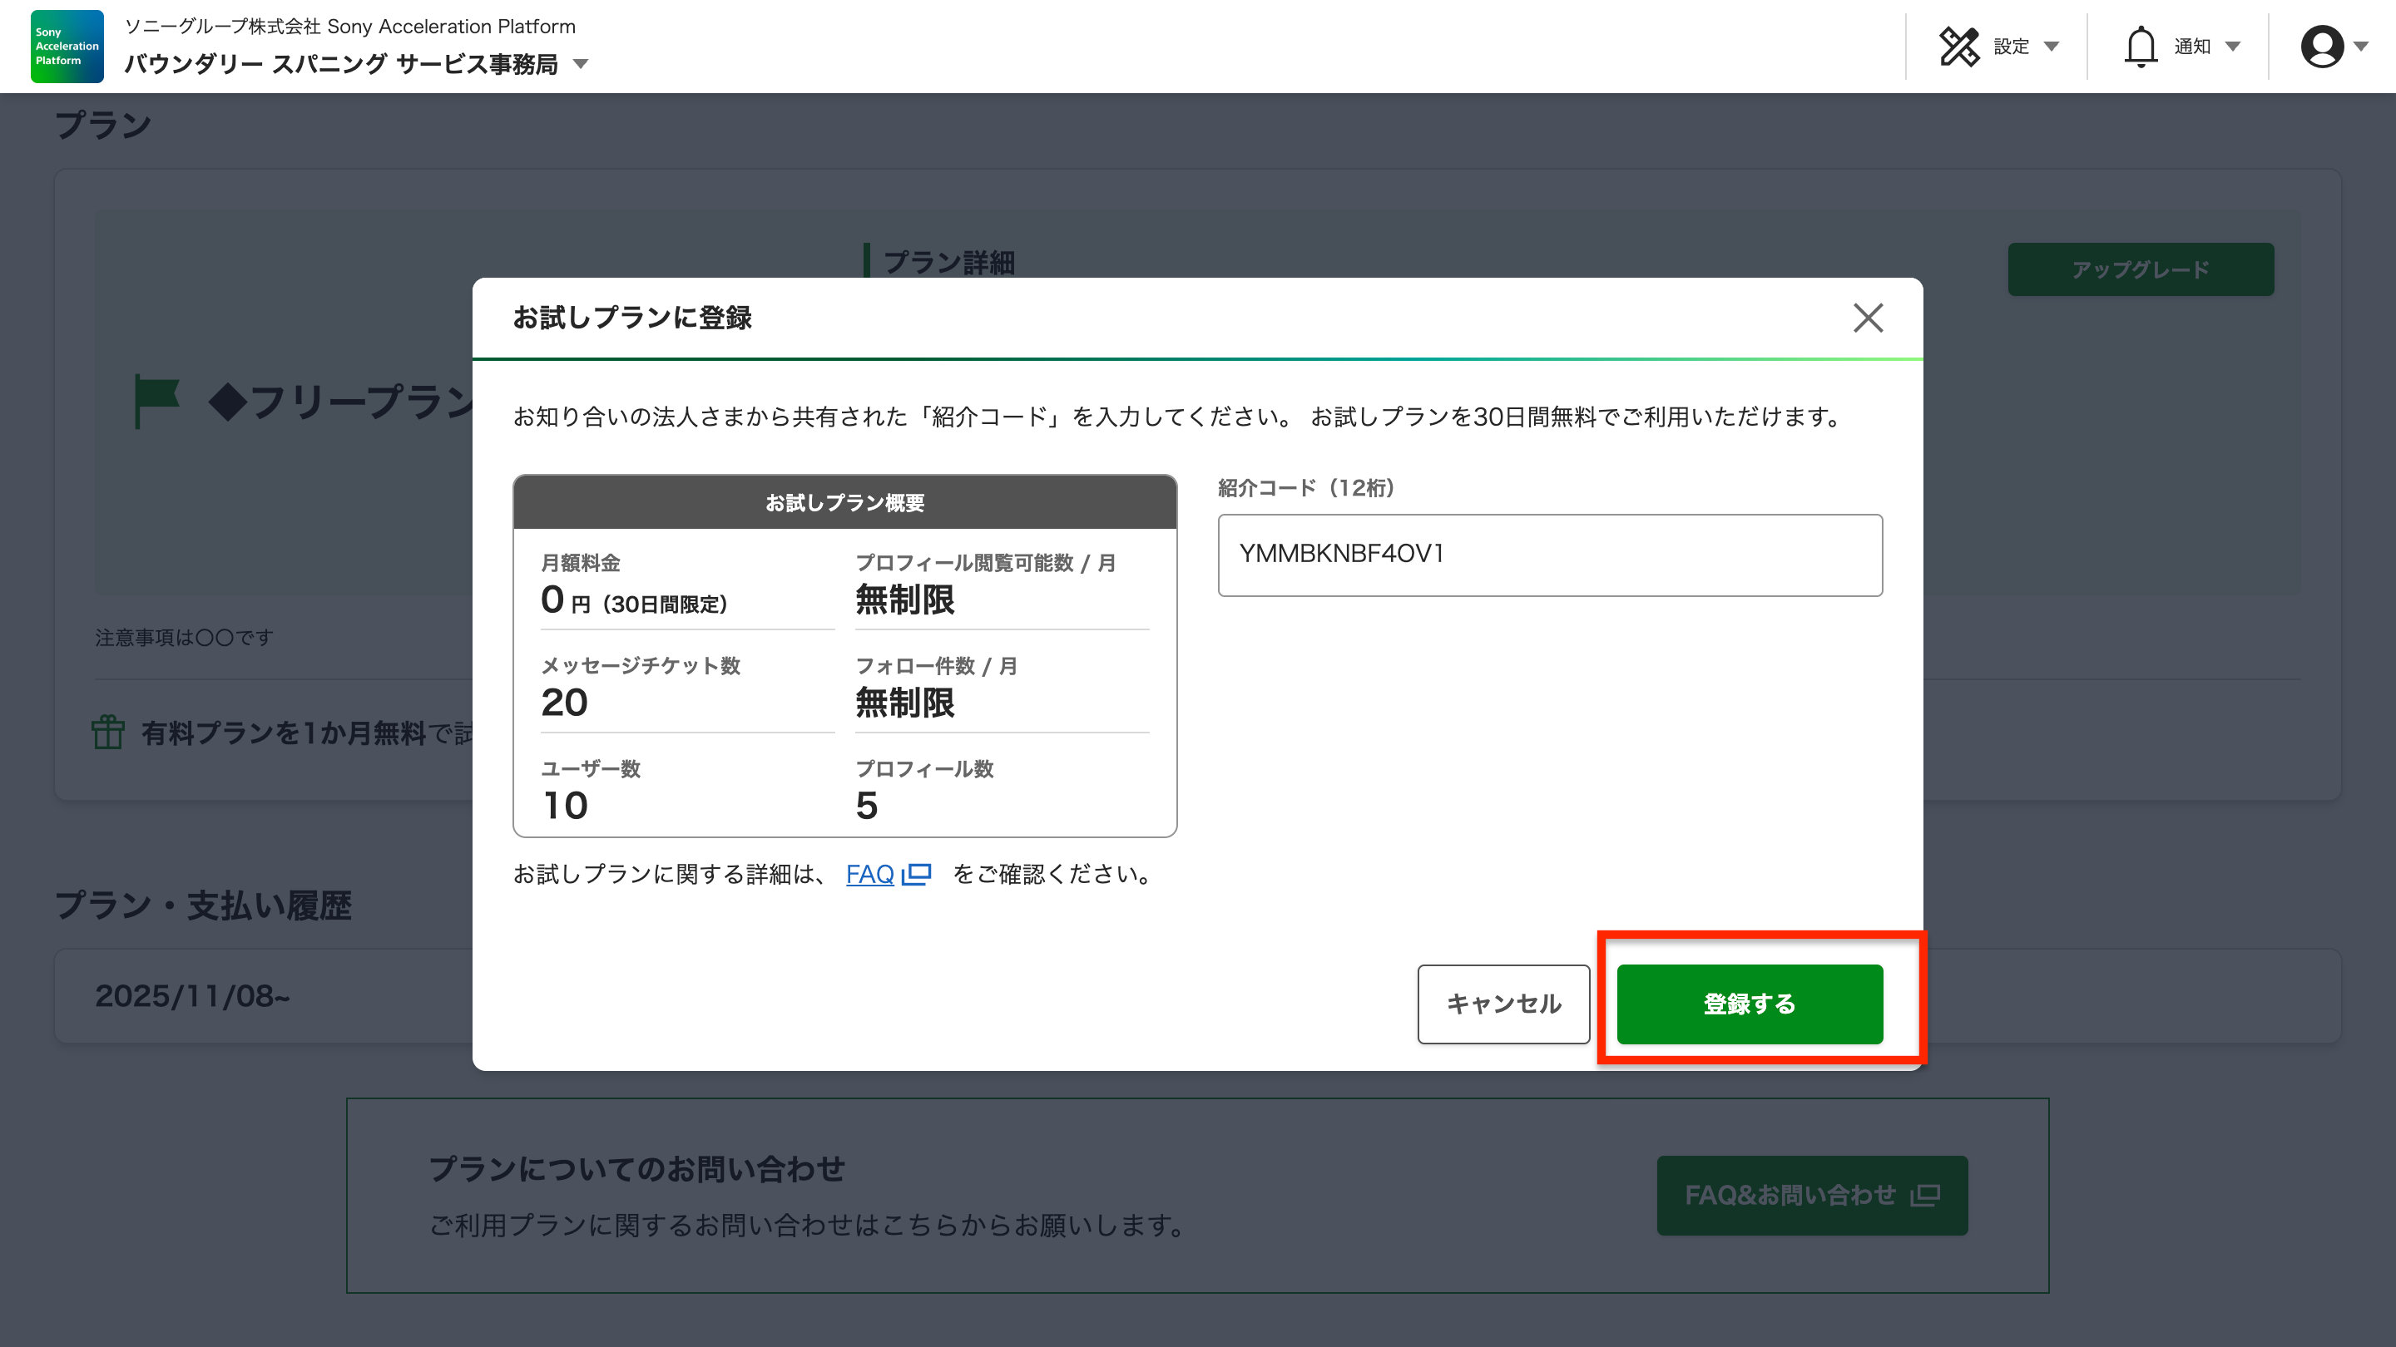Click the gift box icon
The image size is (2396, 1347).
coord(108,732)
